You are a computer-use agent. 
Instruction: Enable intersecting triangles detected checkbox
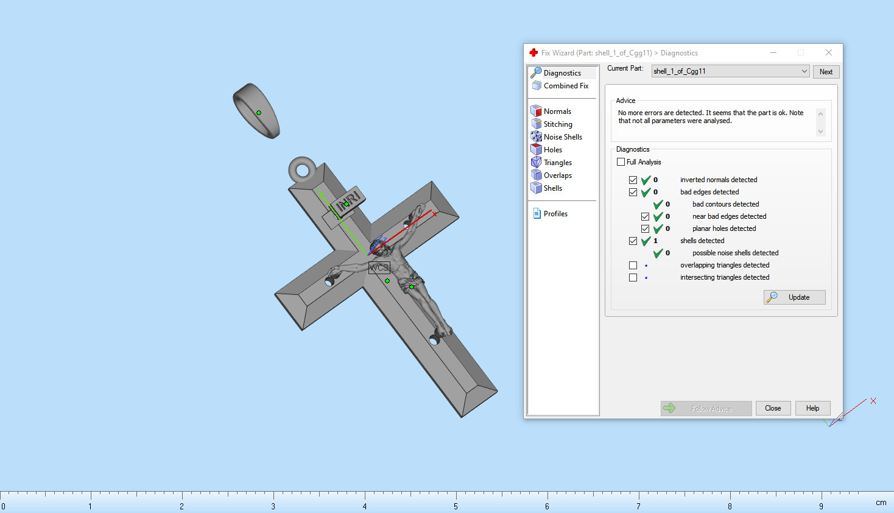633,277
